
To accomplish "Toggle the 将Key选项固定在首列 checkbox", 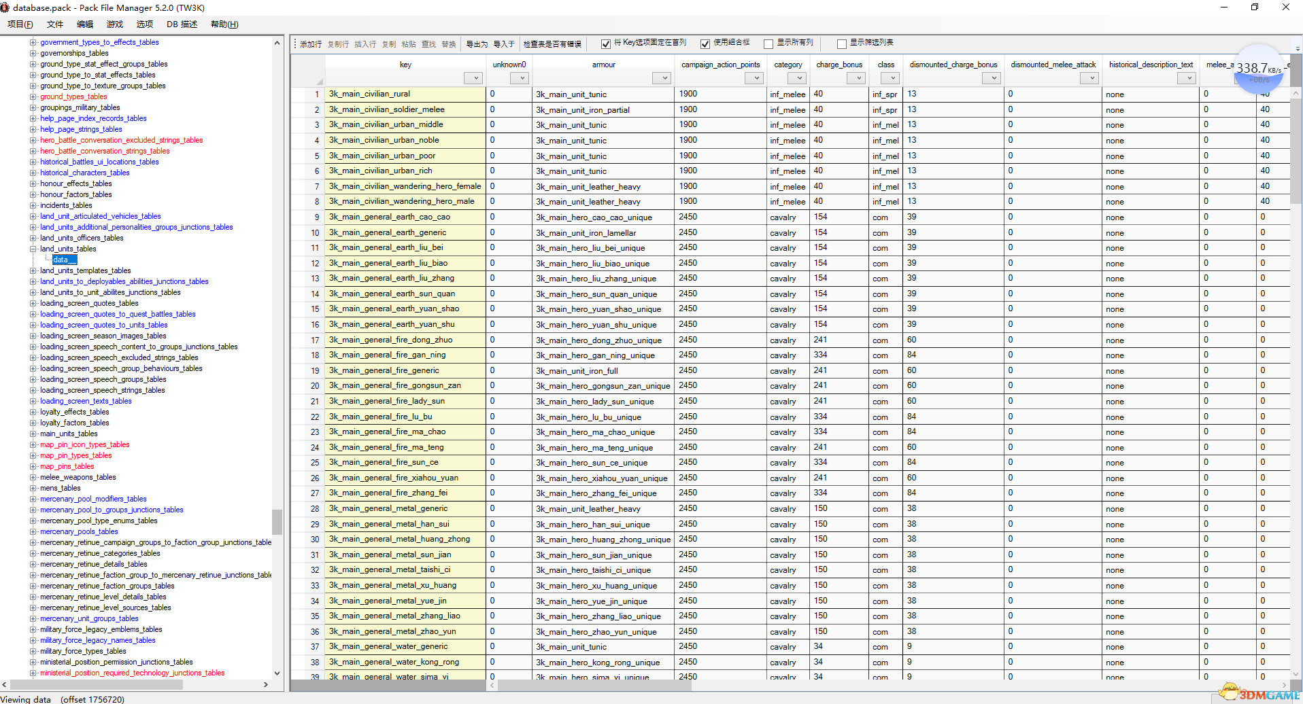I will [x=606, y=44].
